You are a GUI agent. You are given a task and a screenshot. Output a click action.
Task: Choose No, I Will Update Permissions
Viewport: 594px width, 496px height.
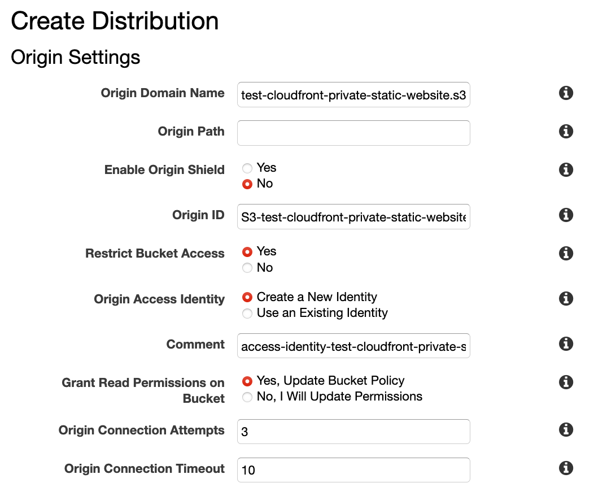(247, 397)
